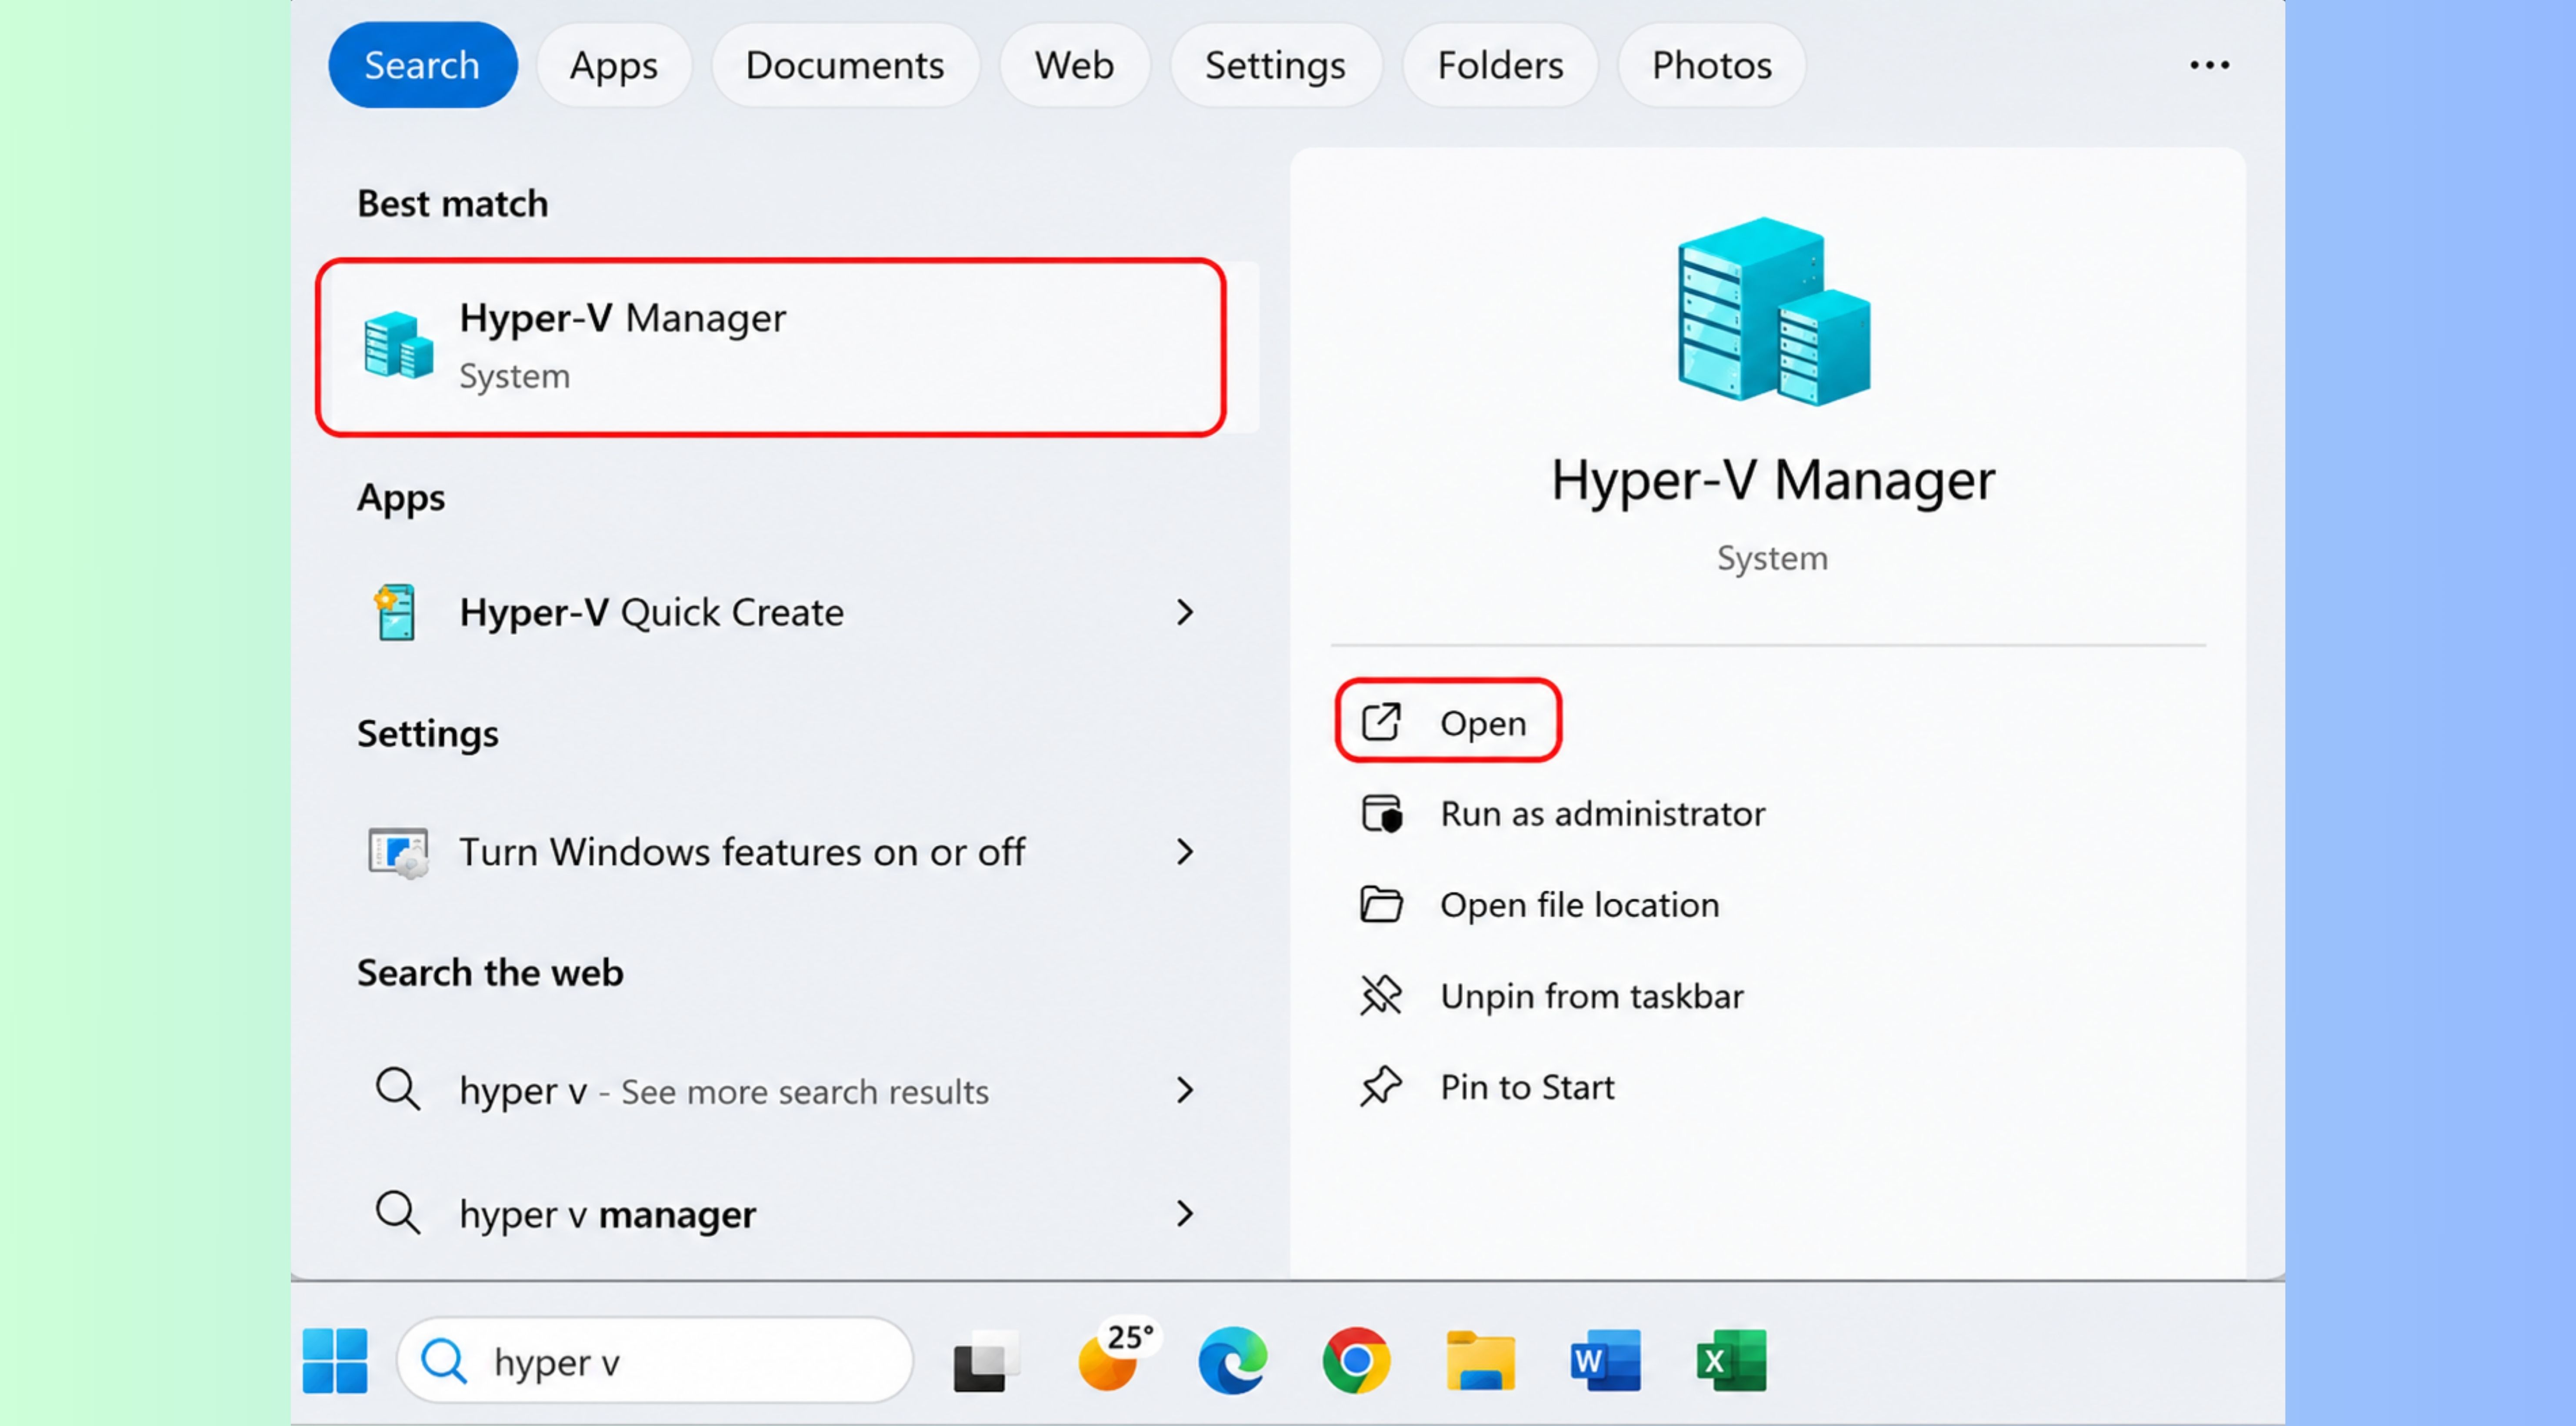Click Open in the details pane
The image size is (2576, 1426).
pyautogui.click(x=1448, y=721)
